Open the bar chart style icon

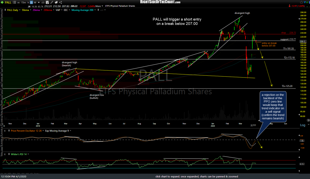[43, 3]
